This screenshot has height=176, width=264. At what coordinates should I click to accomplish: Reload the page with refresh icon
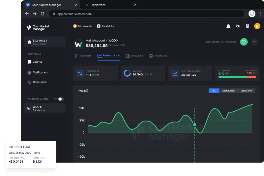click(x=43, y=14)
